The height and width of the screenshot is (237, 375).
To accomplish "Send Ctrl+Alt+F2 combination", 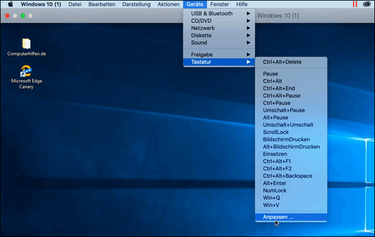I will click(291, 169).
